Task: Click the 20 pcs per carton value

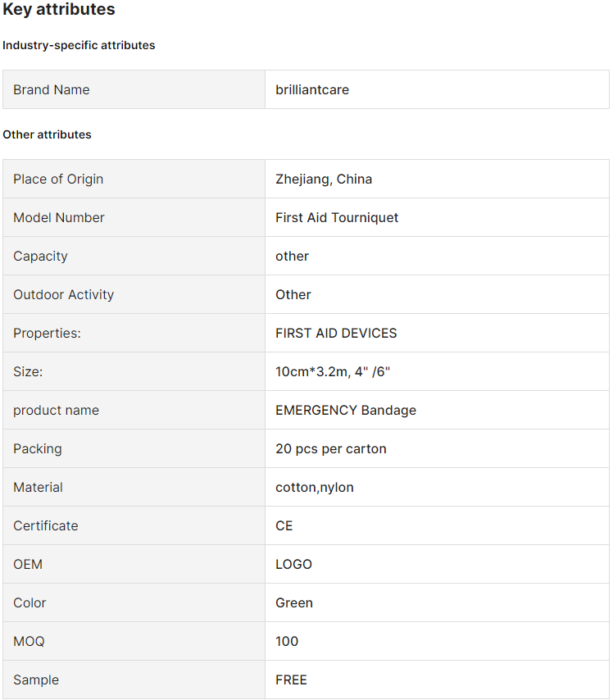Action: 331,448
